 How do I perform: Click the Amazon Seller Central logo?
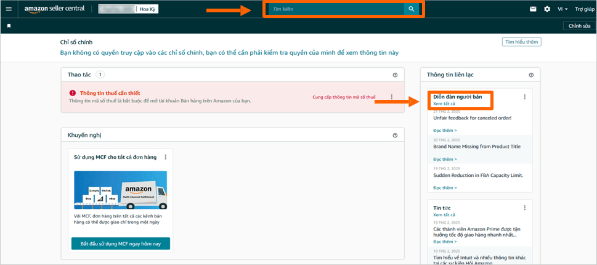click(x=54, y=9)
